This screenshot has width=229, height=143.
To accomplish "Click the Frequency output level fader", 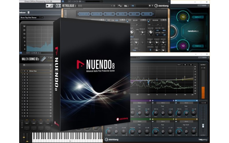I will point(204,126).
